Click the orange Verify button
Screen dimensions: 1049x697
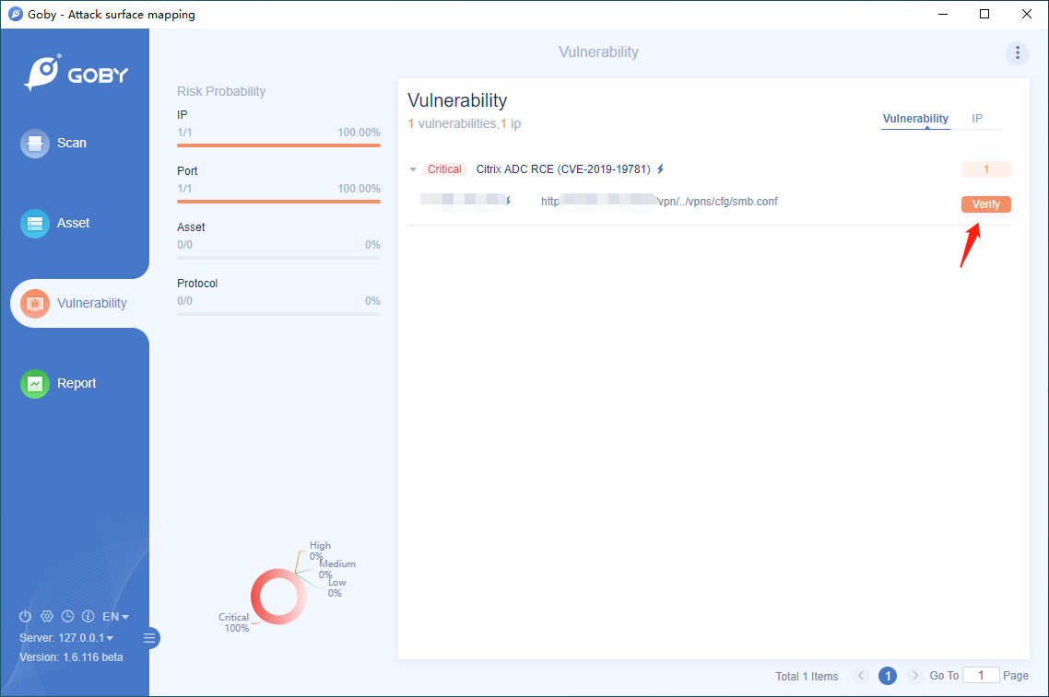click(985, 204)
